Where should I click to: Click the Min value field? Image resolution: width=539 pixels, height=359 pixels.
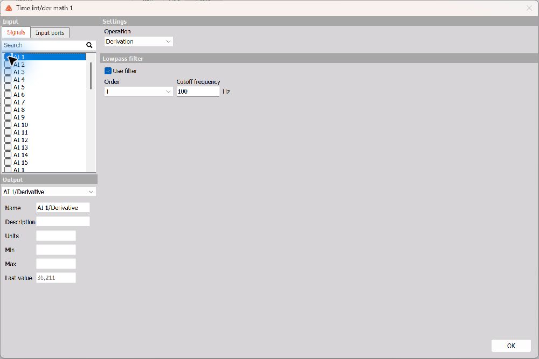click(x=56, y=250)
